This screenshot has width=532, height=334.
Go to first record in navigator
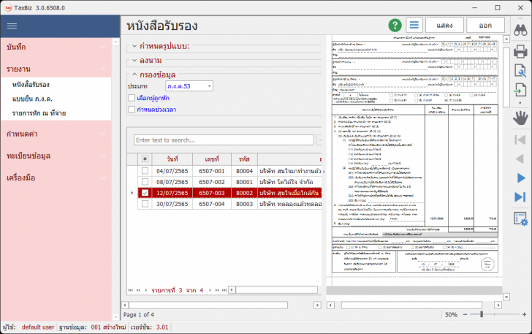point(131,290)
